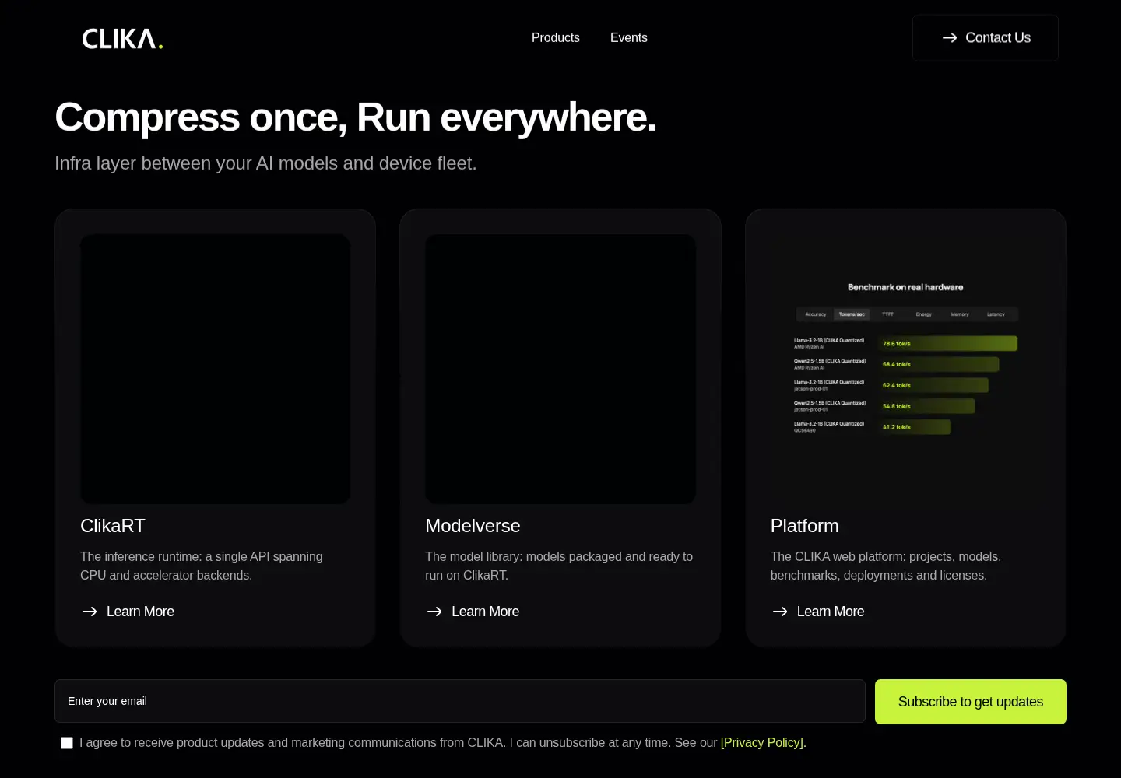1121x778 pixels.
Task: Click the 'Compress once, Run everywhere.' headline
Action: click(356, 117)
